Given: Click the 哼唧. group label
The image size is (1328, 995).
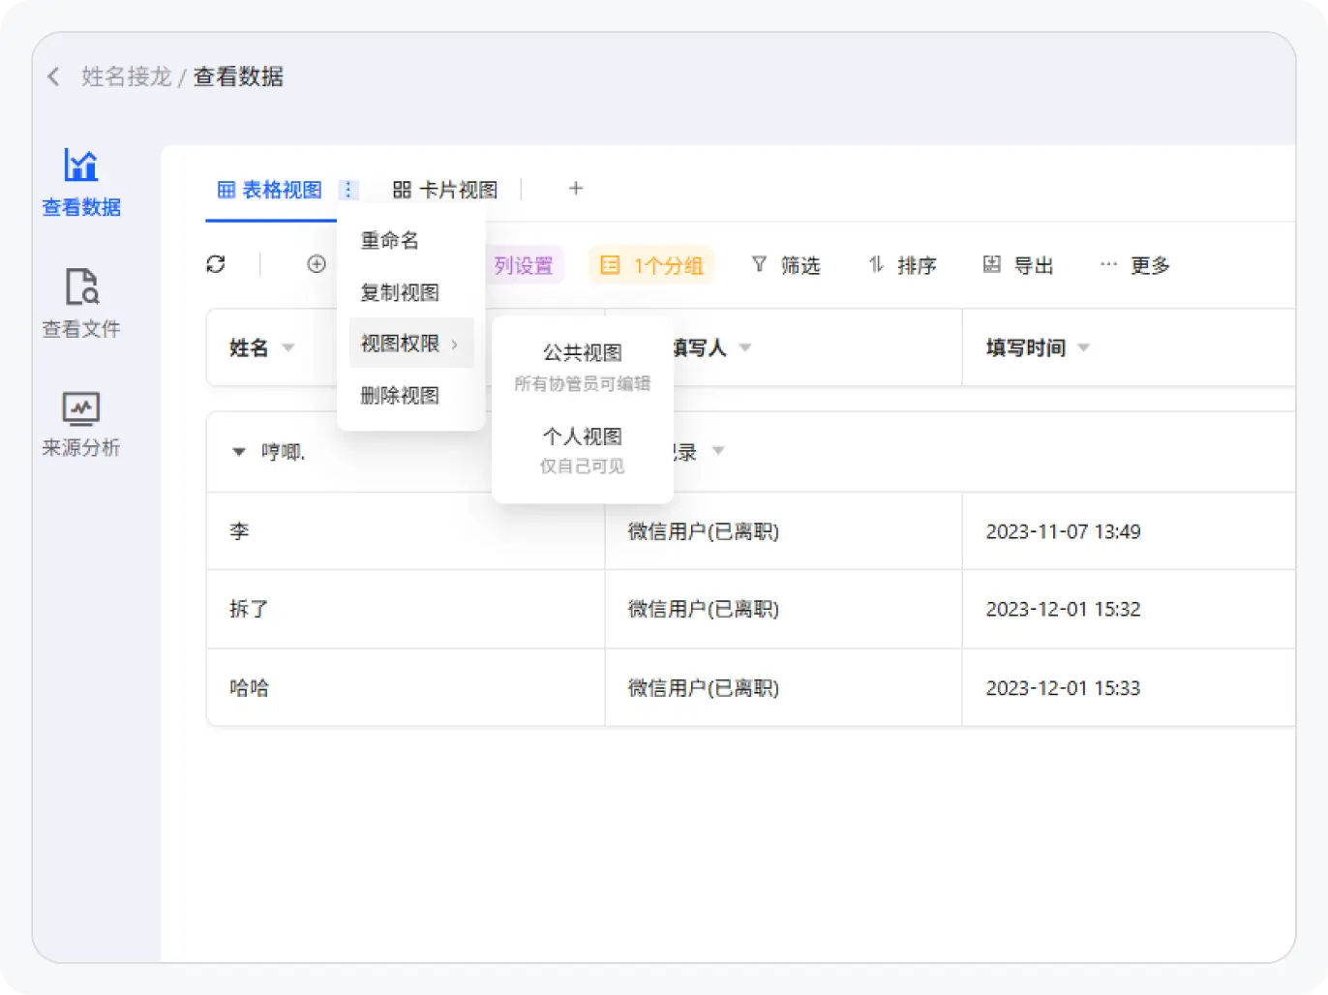Looking at the screenshot, I should coord(284,452).
